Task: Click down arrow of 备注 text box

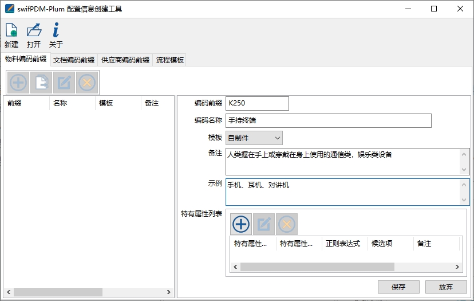Action: coord(464,170)
